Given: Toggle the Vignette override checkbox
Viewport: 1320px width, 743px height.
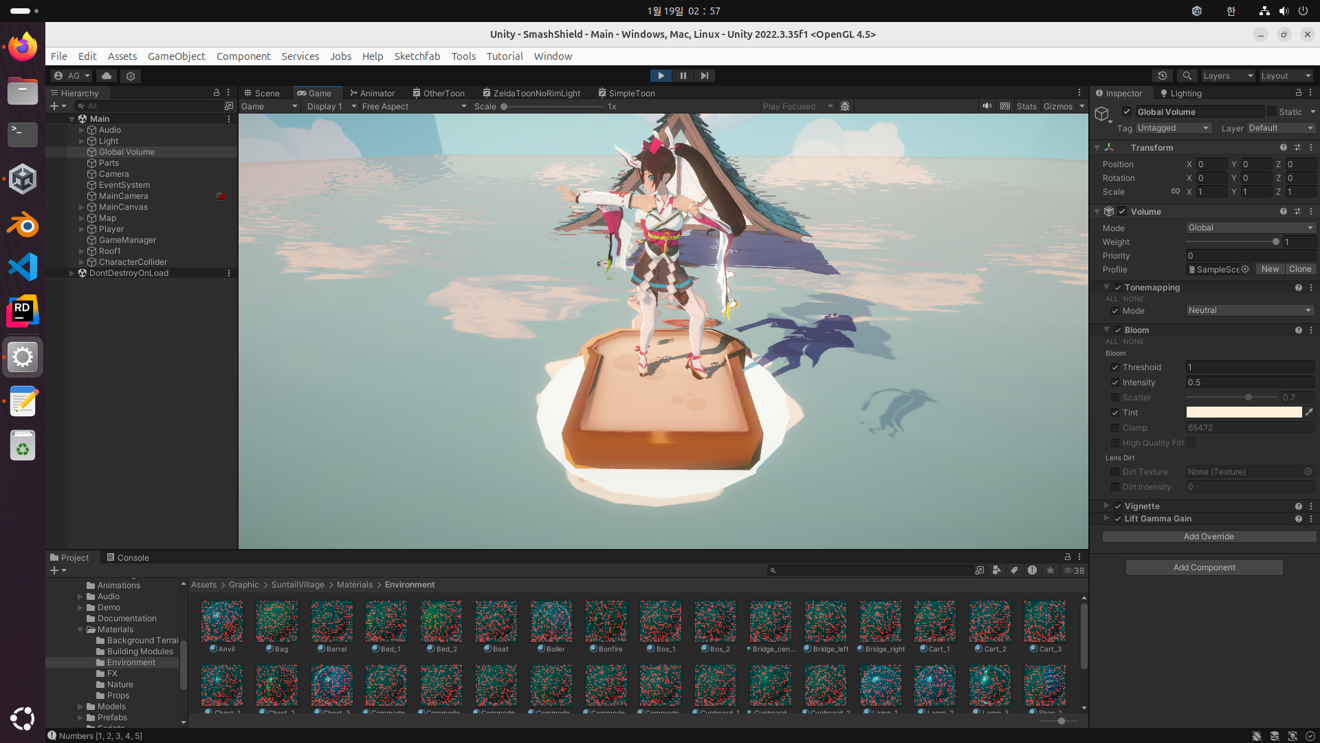Looking at the screenshot, I should [1118, 506].
